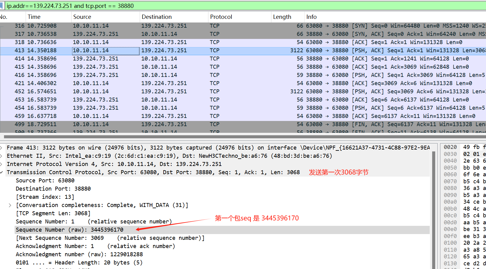Select the Frame 413 detail line
The image size is (486, 269).
[218, 148]
